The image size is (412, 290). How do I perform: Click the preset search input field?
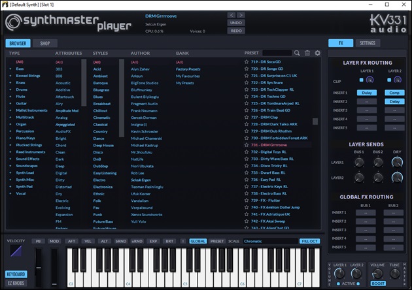pyautogui.click(x=277, y=53)
